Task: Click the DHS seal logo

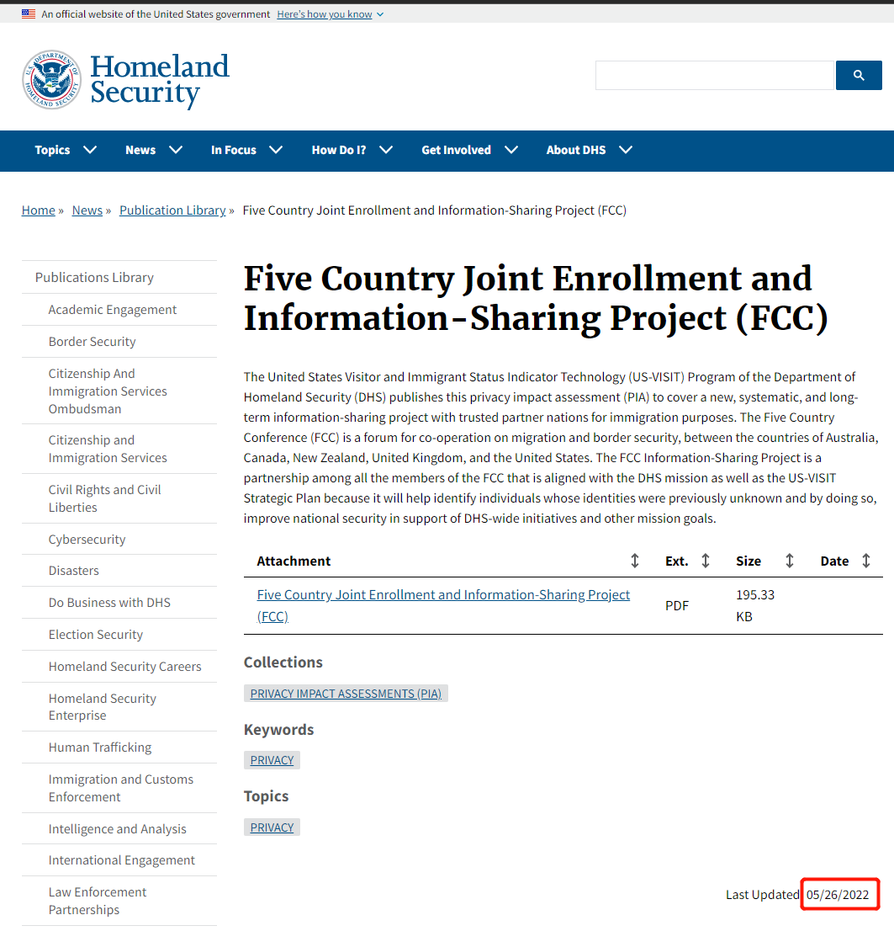Action: 51,80
